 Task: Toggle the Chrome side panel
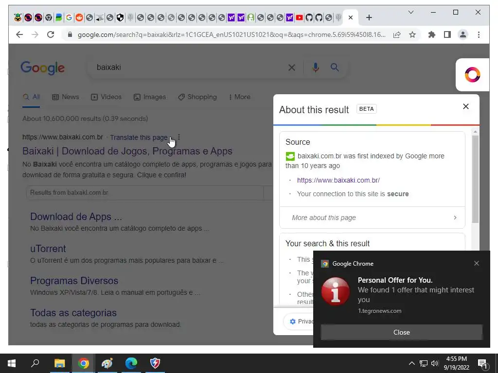447,34
